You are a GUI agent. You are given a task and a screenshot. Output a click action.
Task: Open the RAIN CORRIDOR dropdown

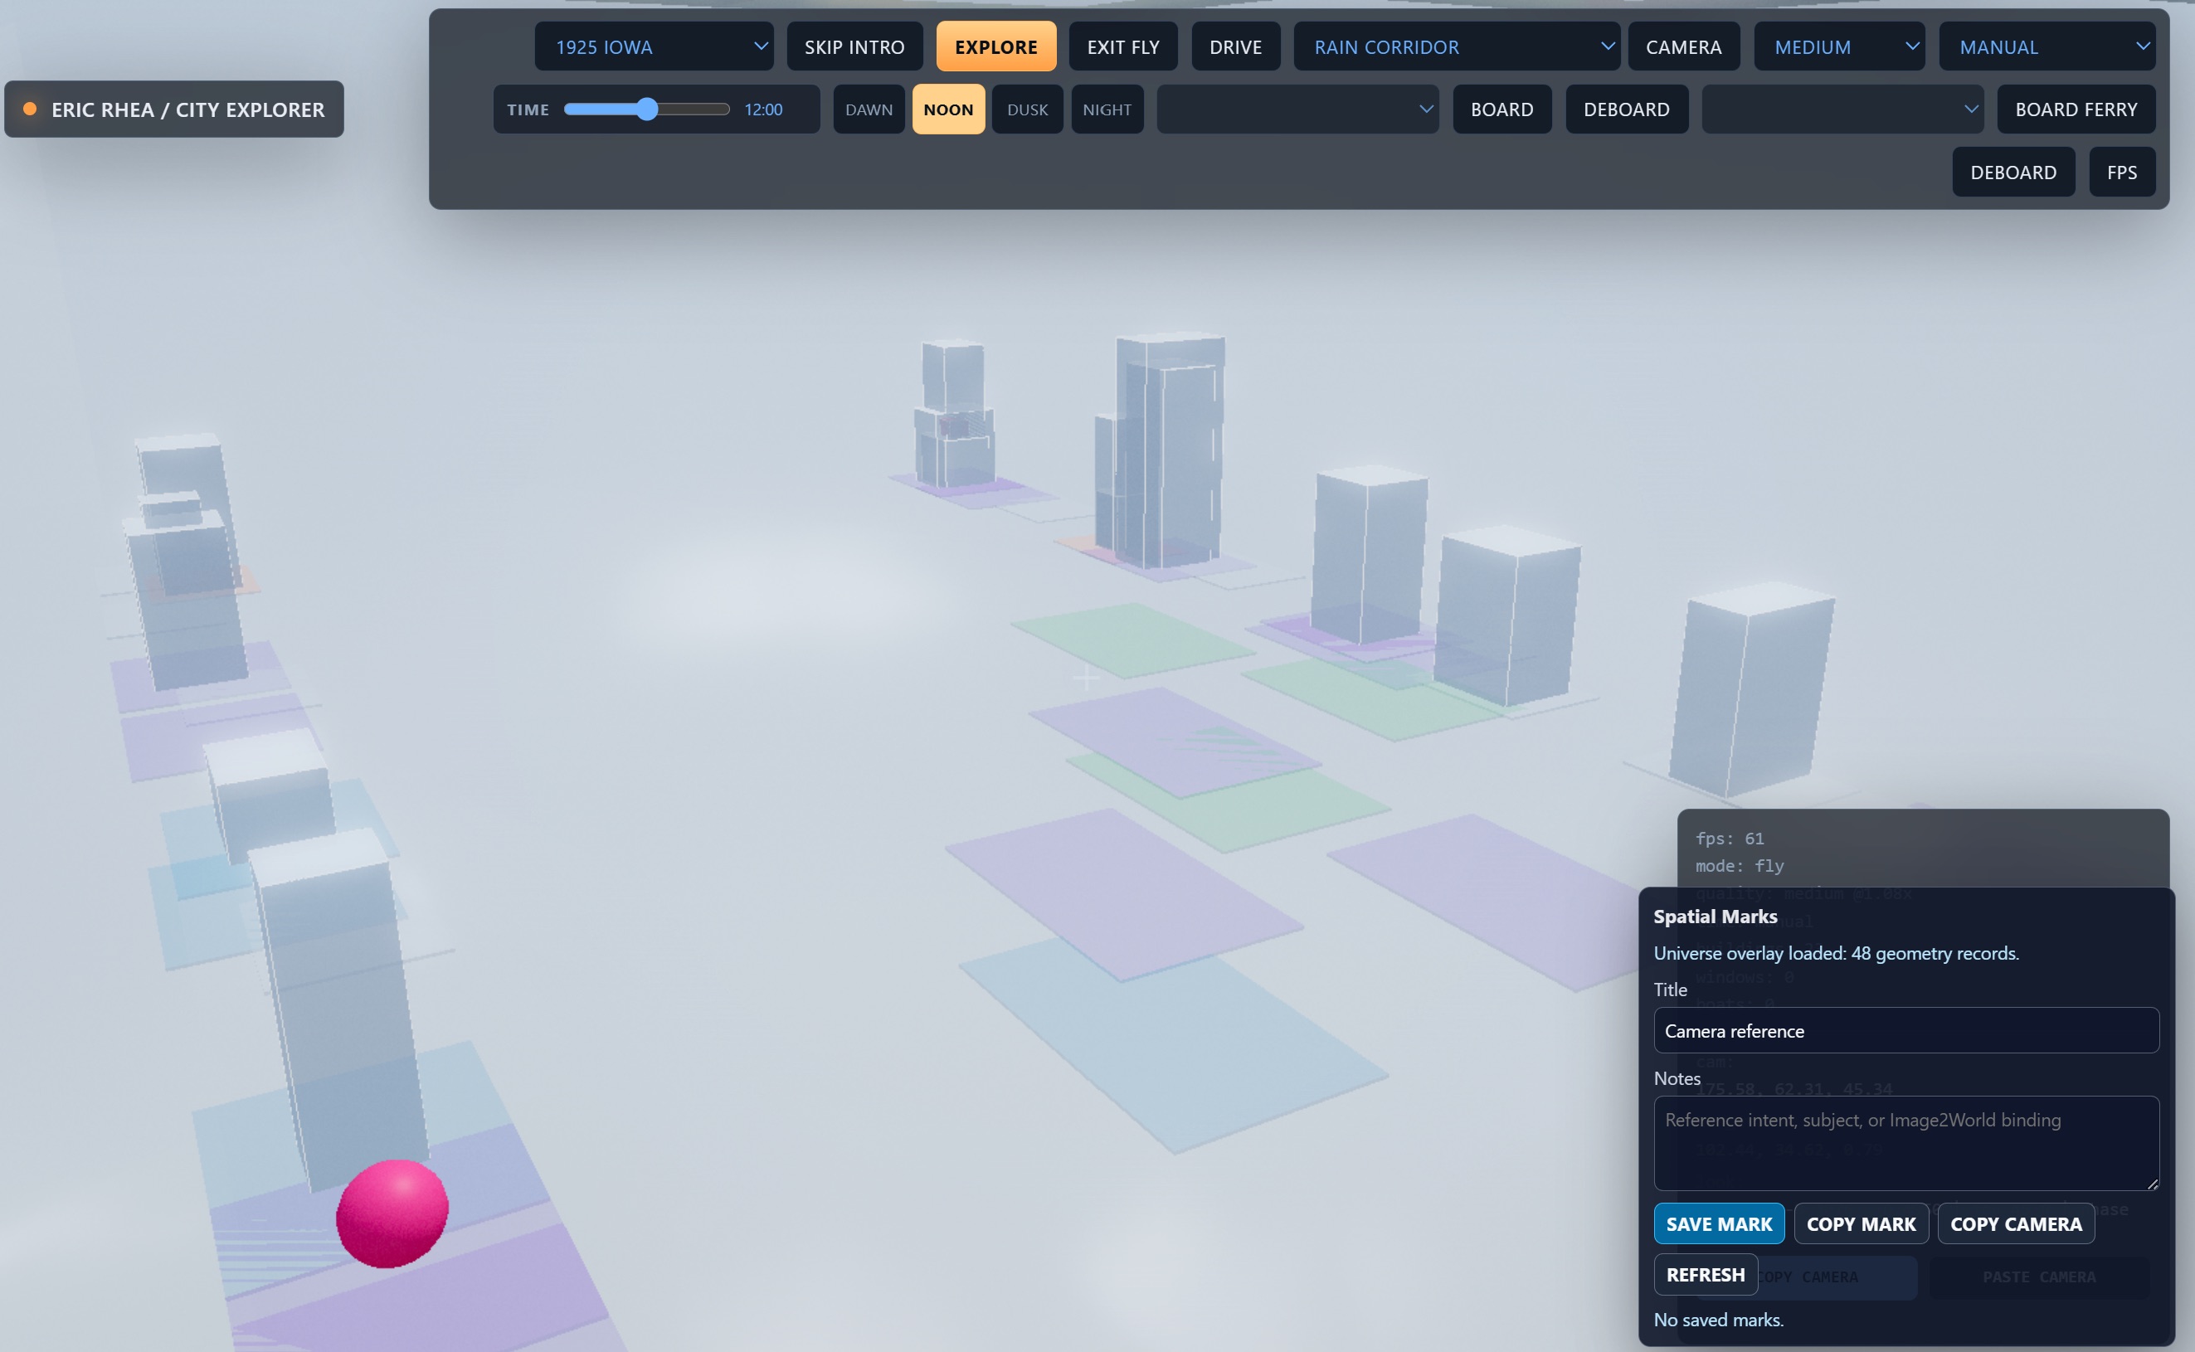click(1457, 46)
